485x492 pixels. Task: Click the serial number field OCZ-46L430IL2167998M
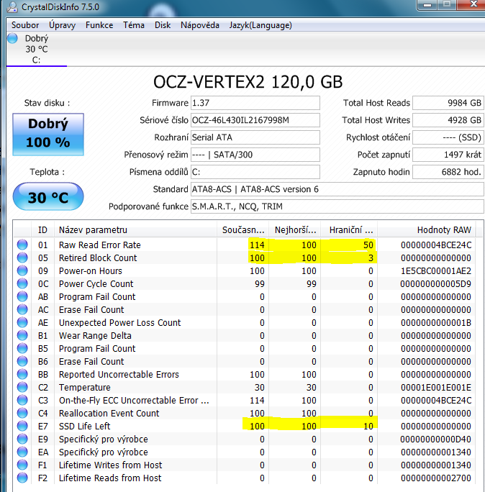click(255, 120)
